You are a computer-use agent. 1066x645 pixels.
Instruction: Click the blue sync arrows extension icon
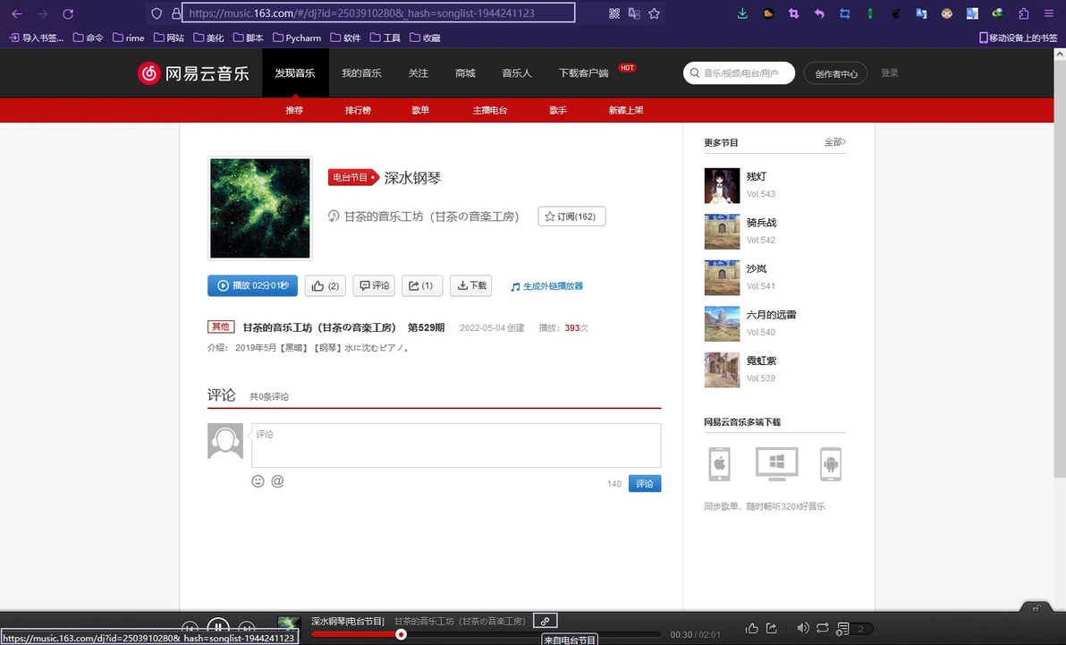844,13
